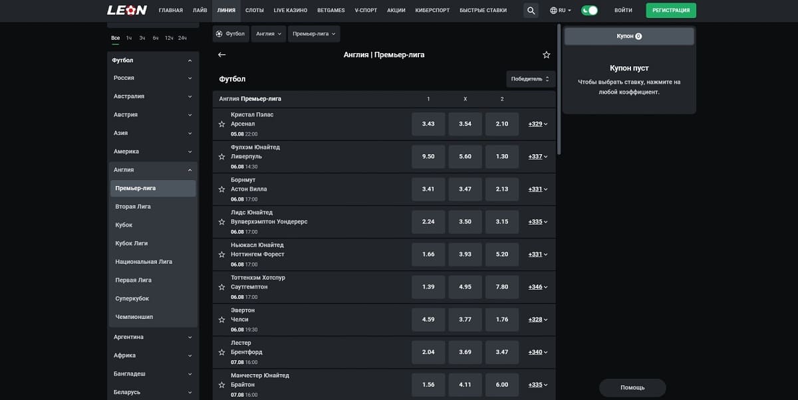Star the Кристал Пэлас vs Арсенал match

click(221, 124)
